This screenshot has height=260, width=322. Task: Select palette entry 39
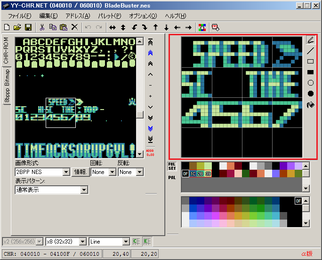pos(208,173)
